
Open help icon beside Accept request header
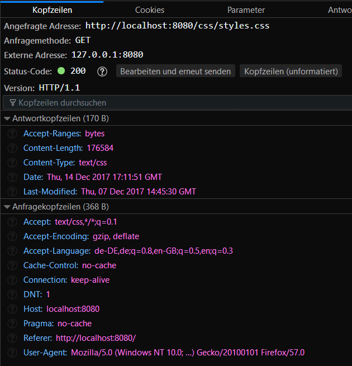coord(12,222)
